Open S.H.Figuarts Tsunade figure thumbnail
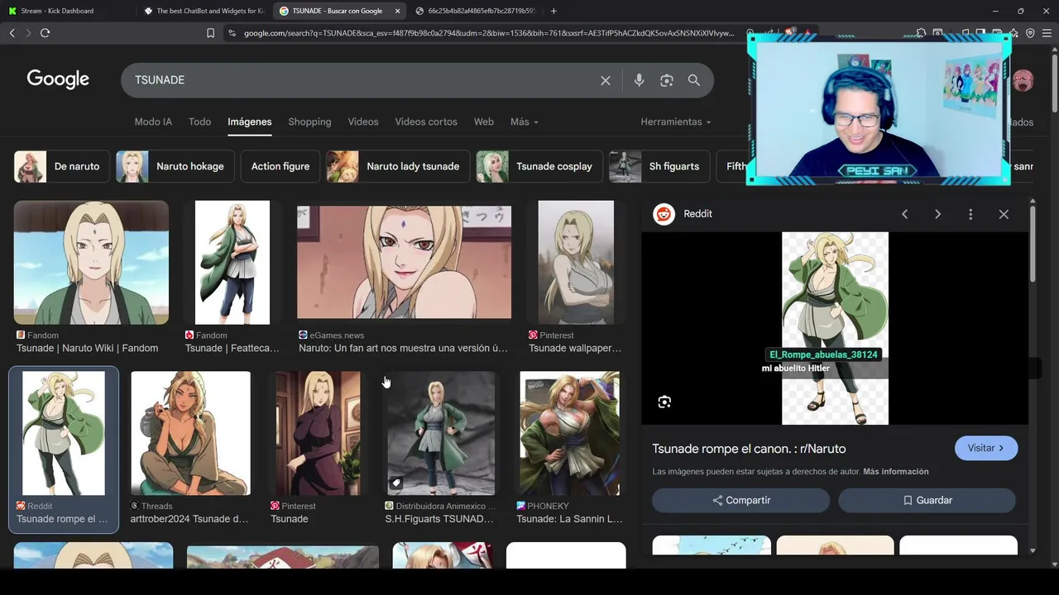The height and width of the screenshot is (595, 1059). point(441,433)
